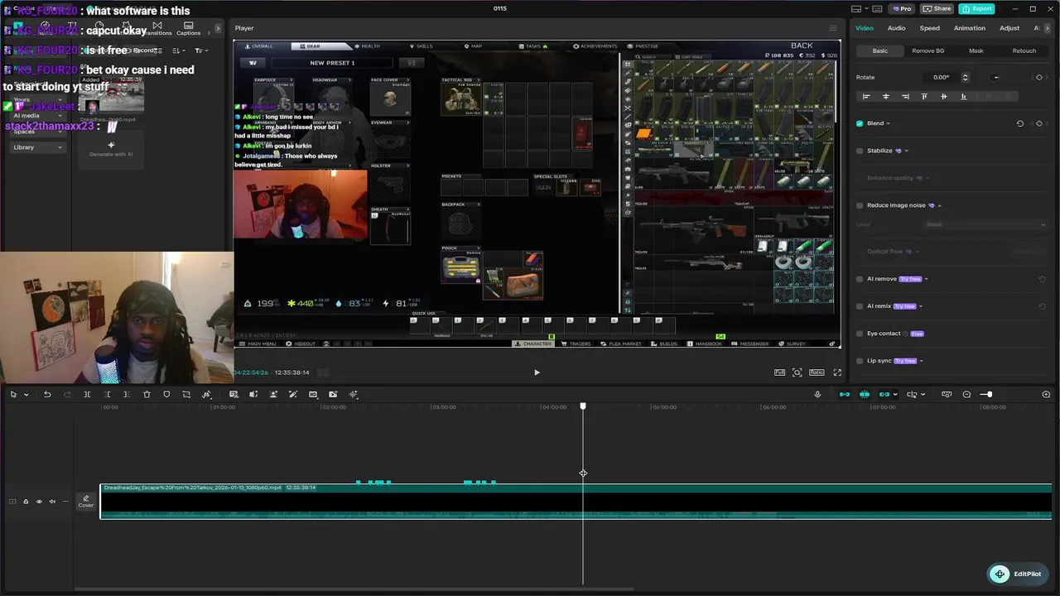The image size is (1060, 596).
Task: Open the preview axis dropdown arrow in timeline toolbar
Action: [x=923, y=394]
